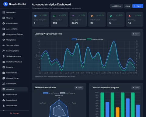Viewport: 146px width, 117px height.
Task: Click the Course Completion Progress title
Action: pos(105,87)
